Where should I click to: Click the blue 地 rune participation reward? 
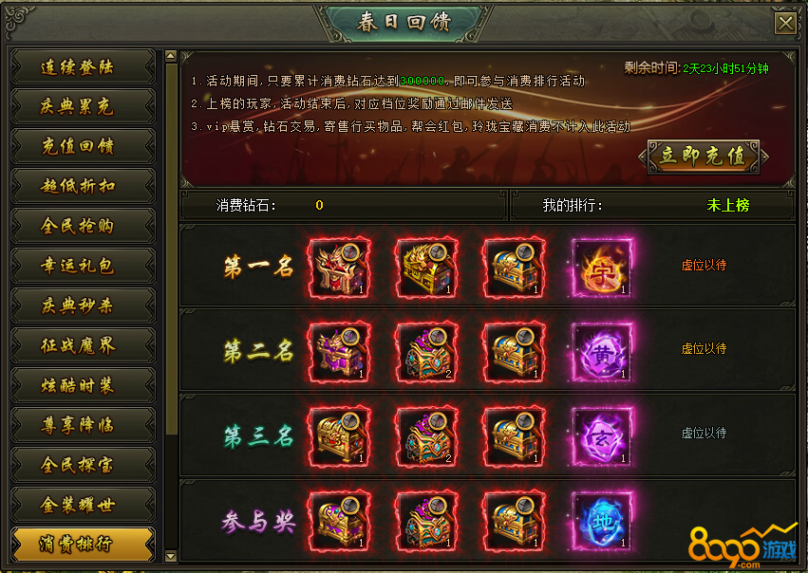602,521
